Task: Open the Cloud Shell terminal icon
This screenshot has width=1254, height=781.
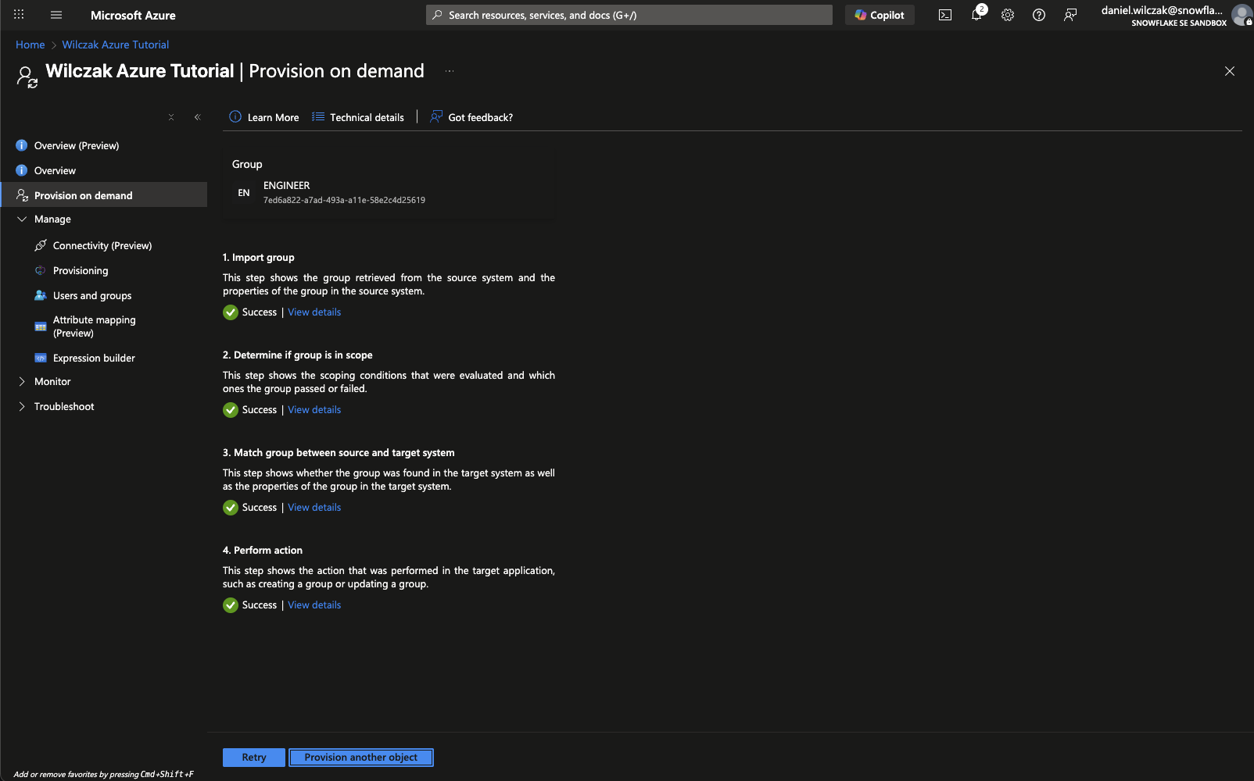Action: 945,15
